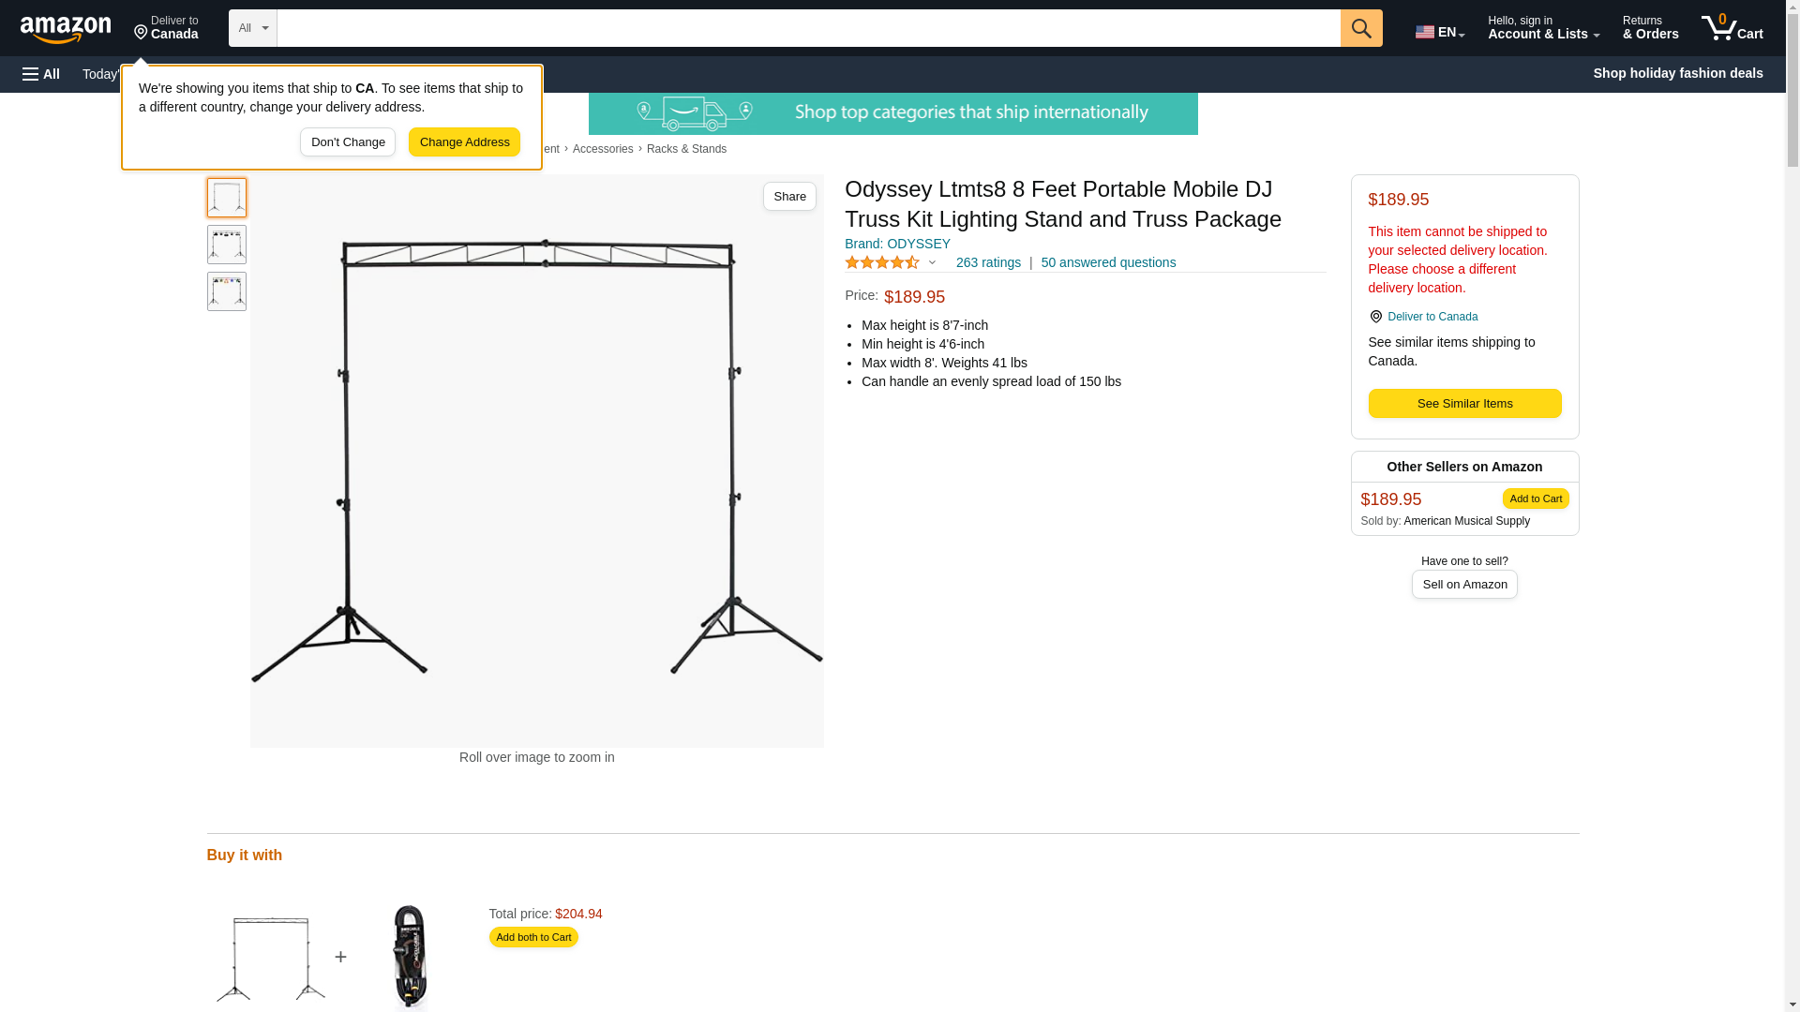Click the Amazon logo
This screenshot has width=1800, height=1012.
point(66,29)
